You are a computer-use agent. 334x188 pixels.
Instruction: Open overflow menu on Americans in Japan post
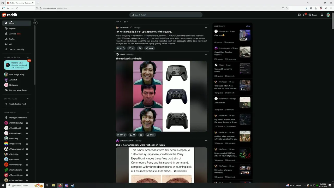click(206, 140)
